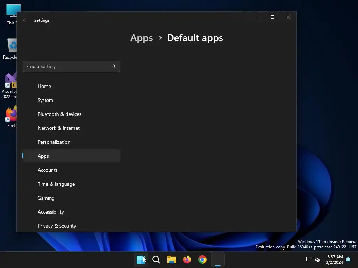This screenshot has height=268, width=358.
Task: Open the Home settings page
Action: tap(71, 87)
